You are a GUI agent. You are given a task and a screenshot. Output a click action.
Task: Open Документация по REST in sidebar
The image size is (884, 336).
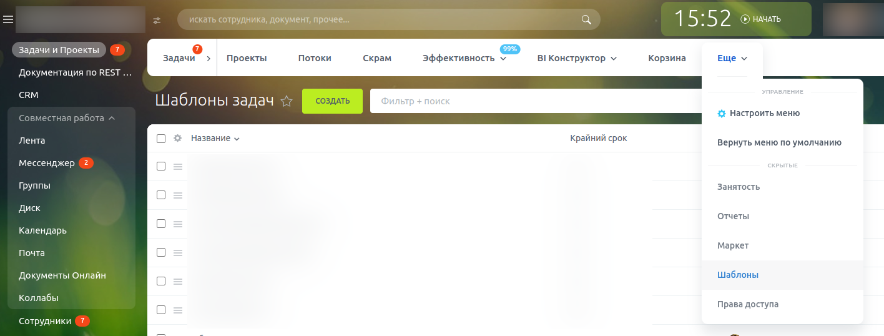click(76, 72)
